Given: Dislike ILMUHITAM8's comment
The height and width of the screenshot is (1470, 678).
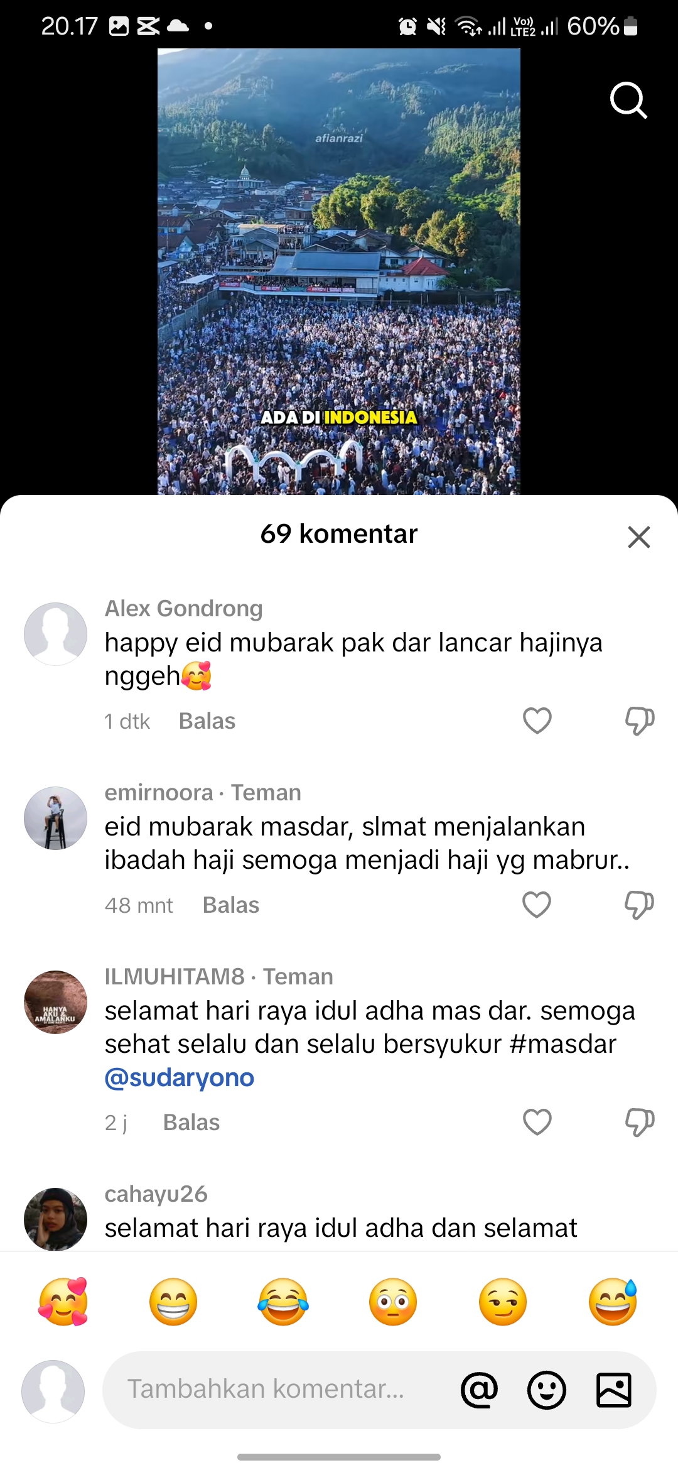Looking at the screenshot, I should click(x=640, y=1122).
